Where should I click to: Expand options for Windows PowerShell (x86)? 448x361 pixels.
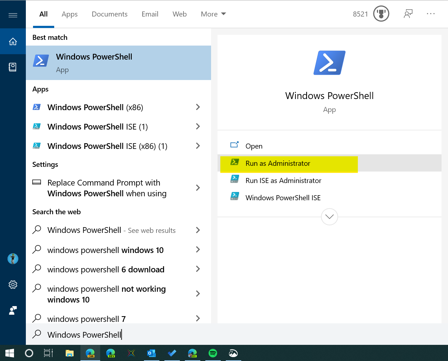(198, 107)
